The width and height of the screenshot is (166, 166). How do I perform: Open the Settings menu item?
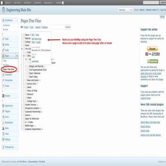pos(7,139)
